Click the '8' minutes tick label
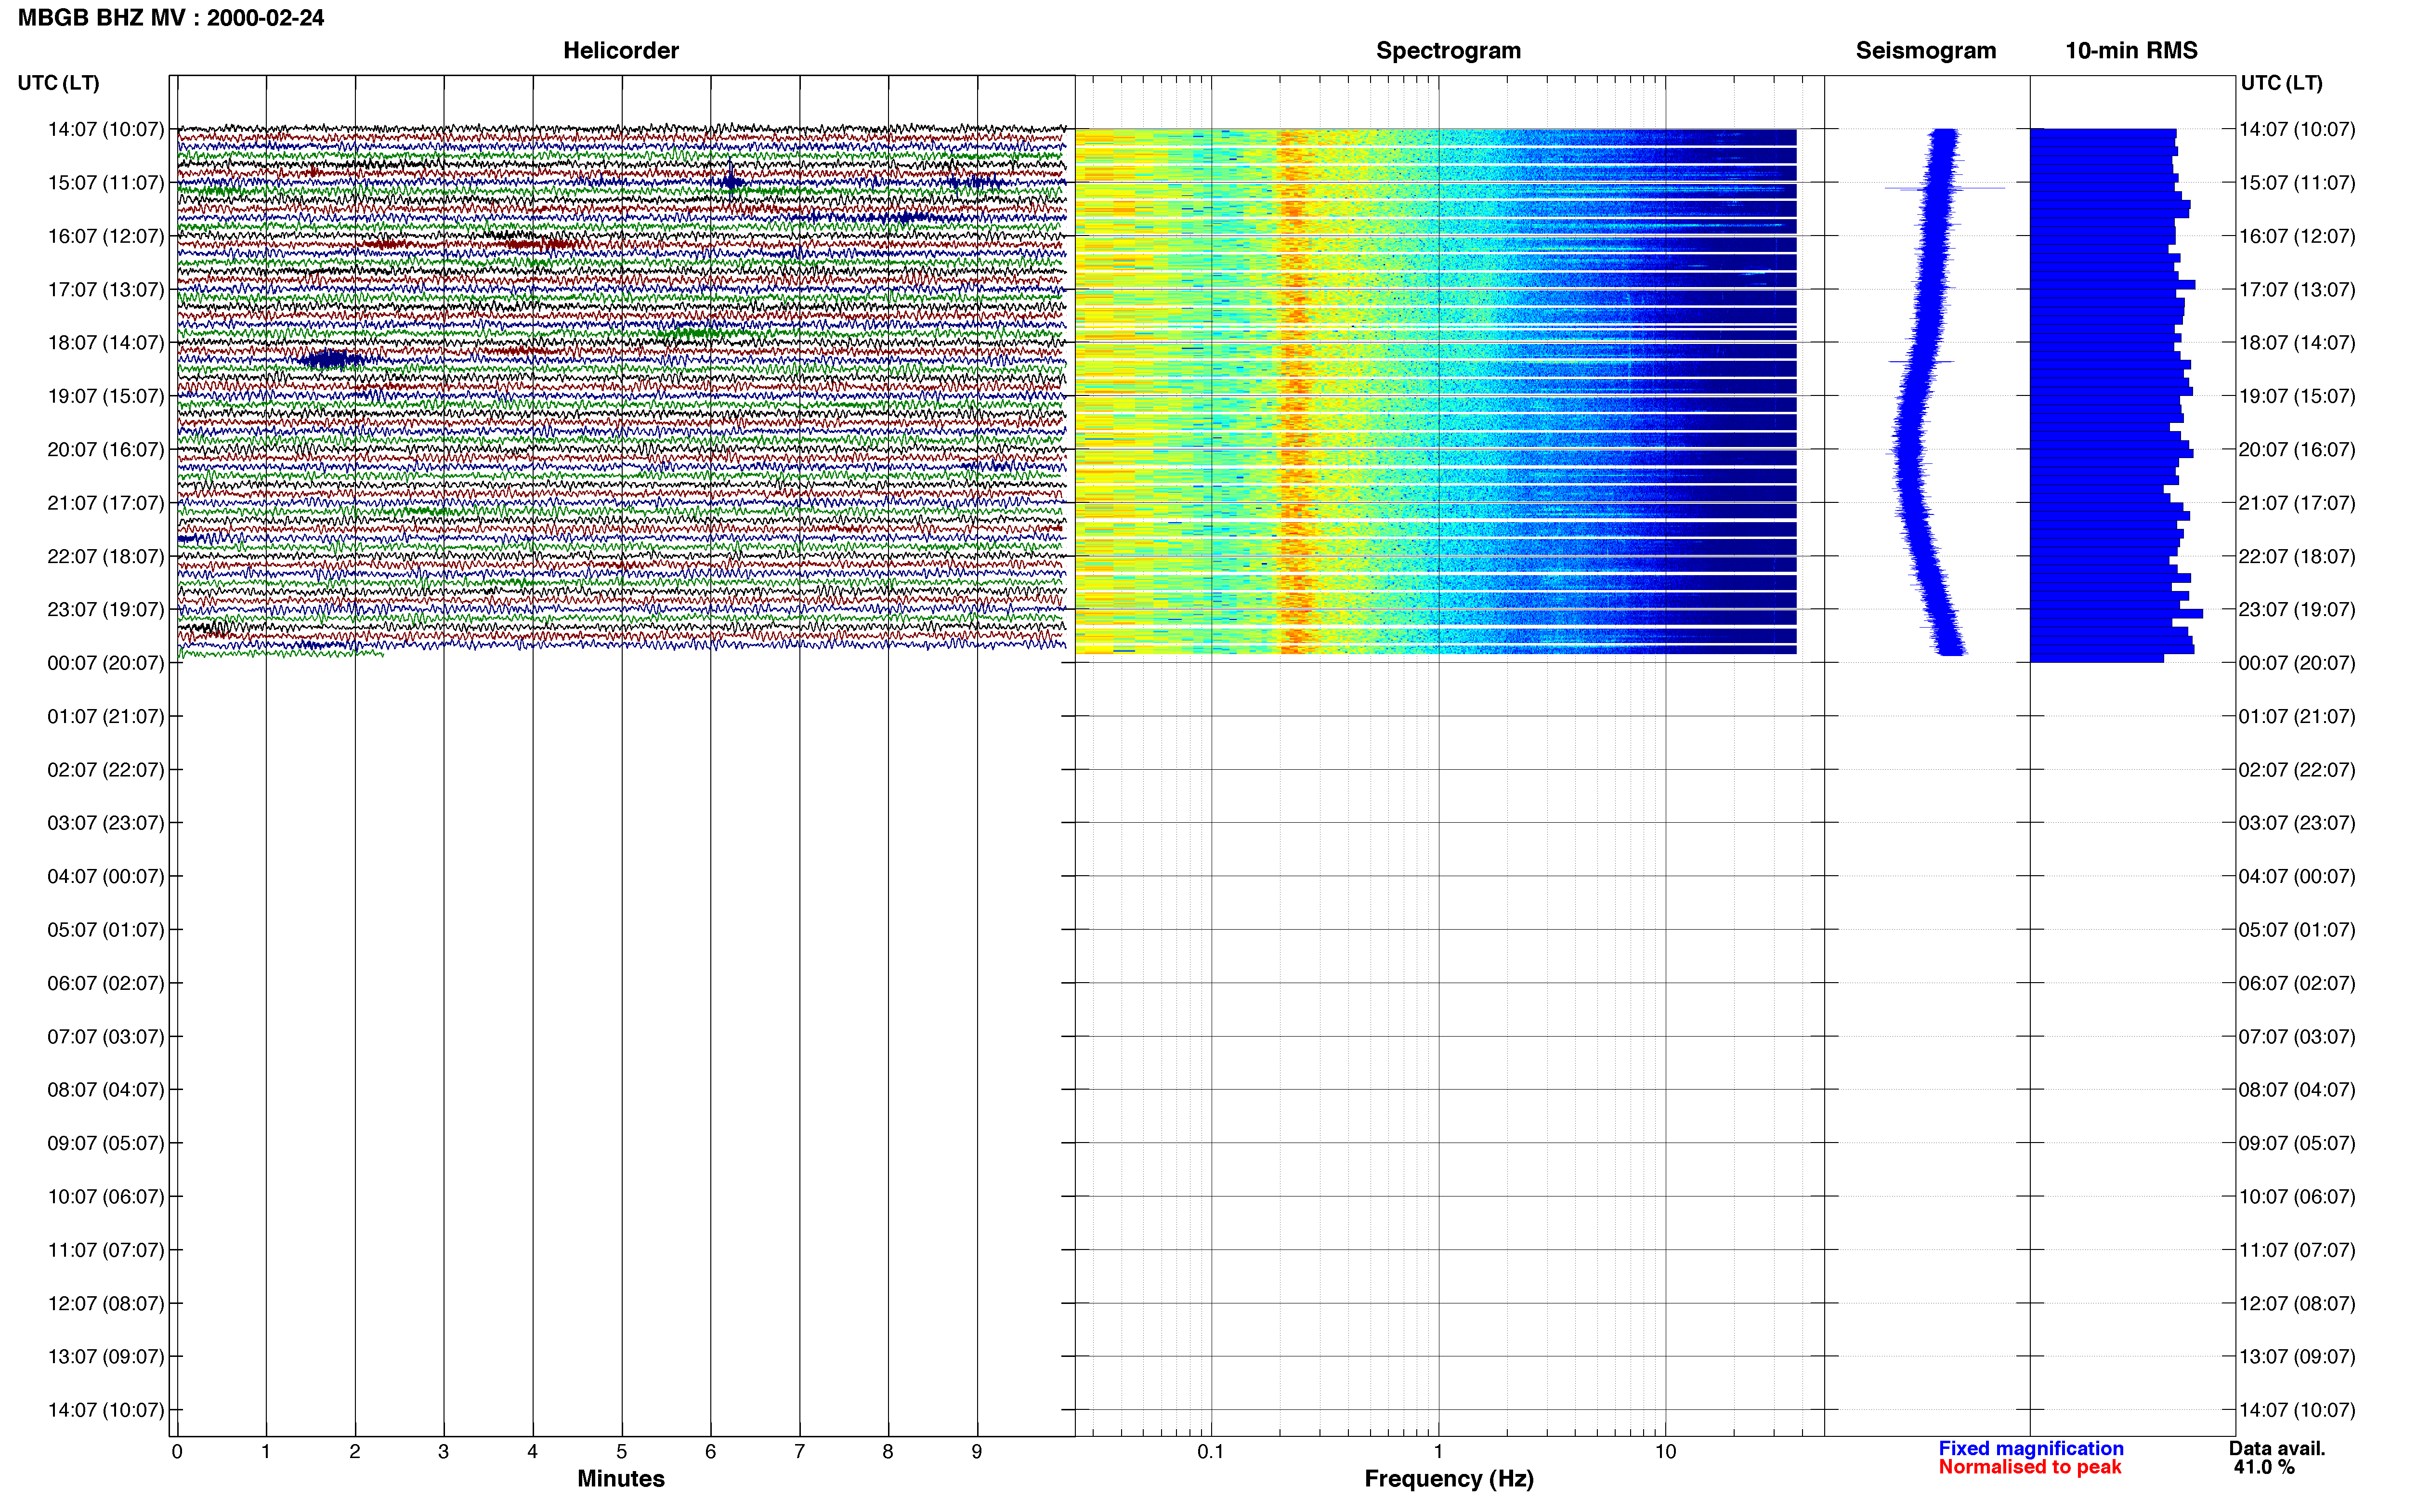This screenshot has width=2417, height=1512. pyautogui.click(x=888, y=1451)
